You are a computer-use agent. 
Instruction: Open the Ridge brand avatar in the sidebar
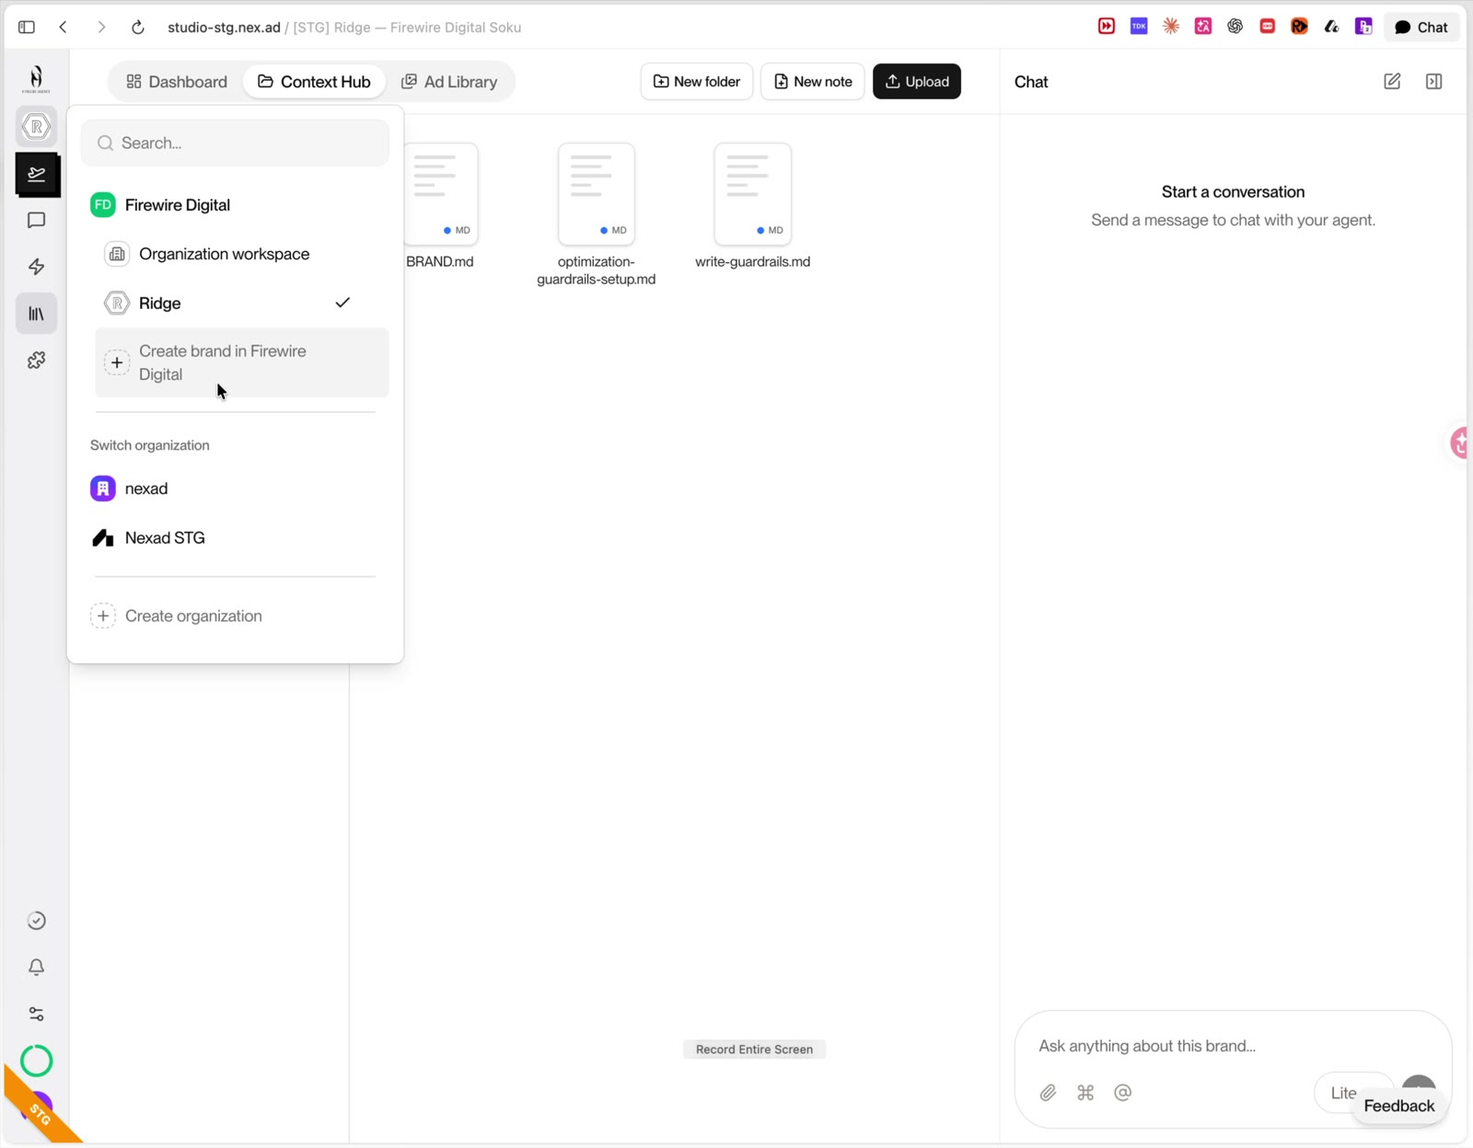[x=37, y=126]
